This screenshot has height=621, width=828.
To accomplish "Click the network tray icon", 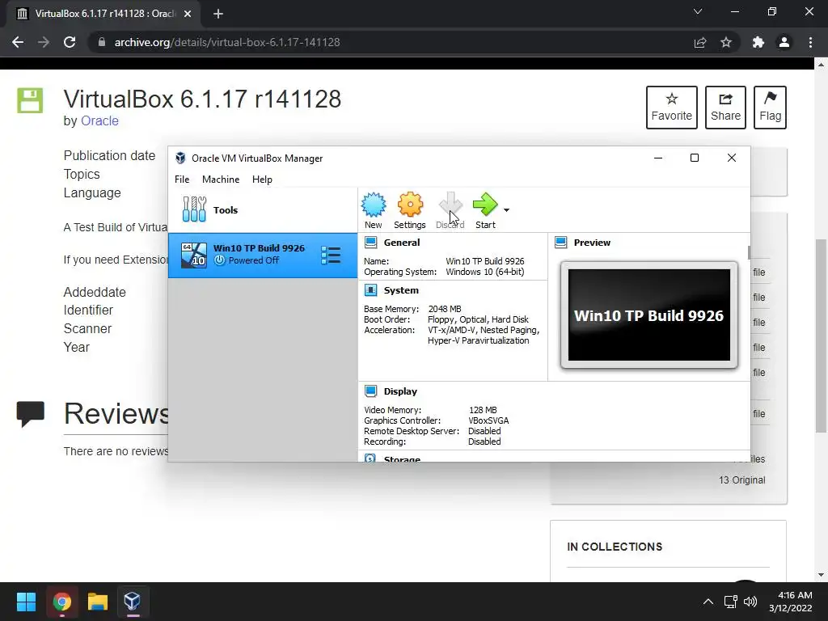I will click(730, 602).
